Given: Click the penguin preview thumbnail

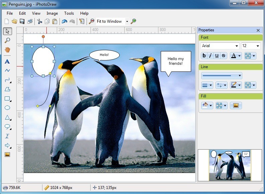Looking at the screenshot, I should 230,165.
